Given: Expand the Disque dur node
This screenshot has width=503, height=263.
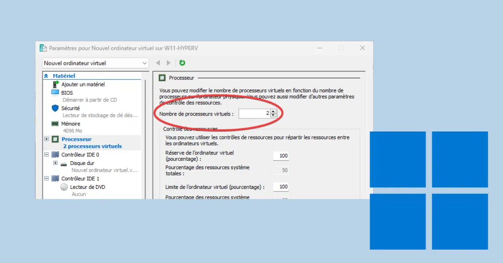Looking at the screenshot, I should point(55,163).
